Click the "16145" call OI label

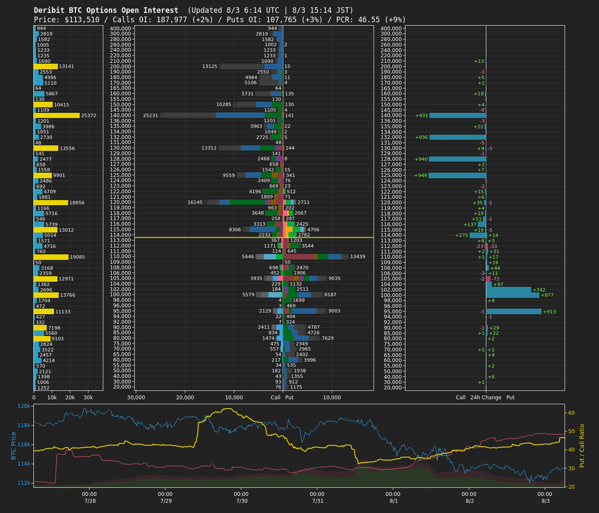[195, 202]
